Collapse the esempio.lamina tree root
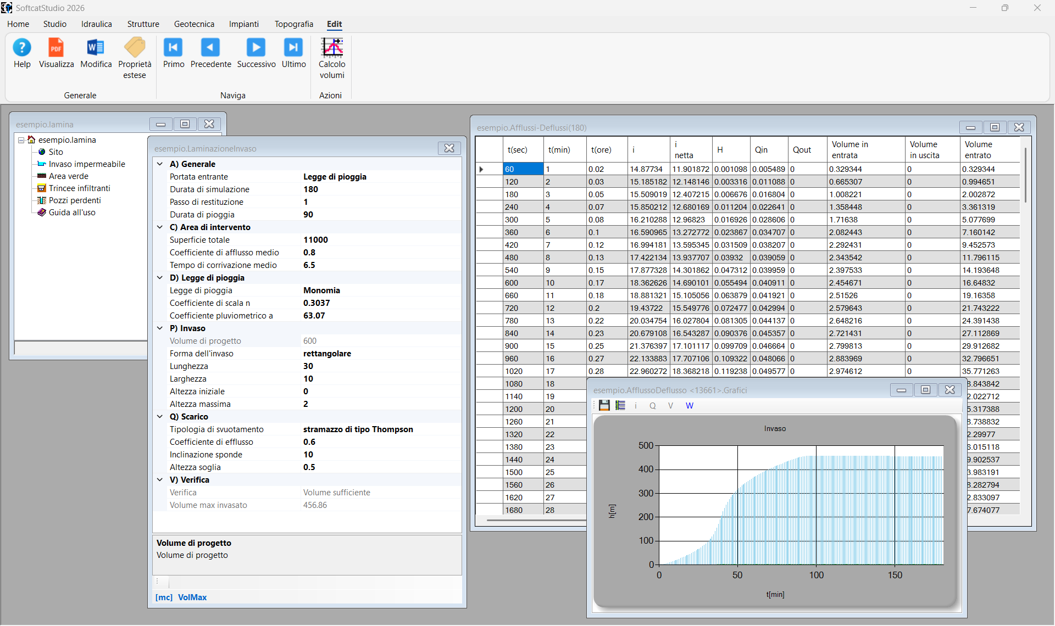Viewport: 1055px width, 626px height. point(21,140)
